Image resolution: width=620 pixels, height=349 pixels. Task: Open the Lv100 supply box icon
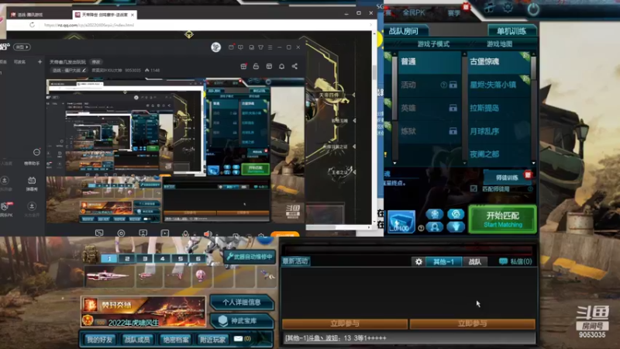401,222
